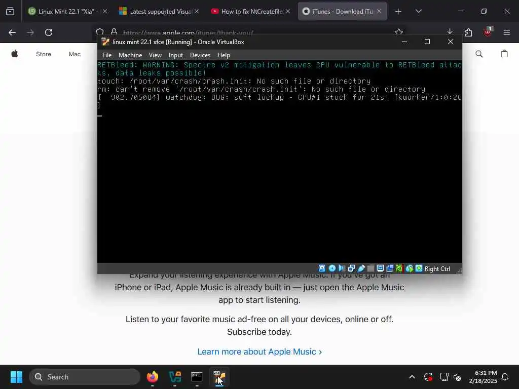Click the Right Ctrl host key label
519x389 pixels.
point(437,268)
